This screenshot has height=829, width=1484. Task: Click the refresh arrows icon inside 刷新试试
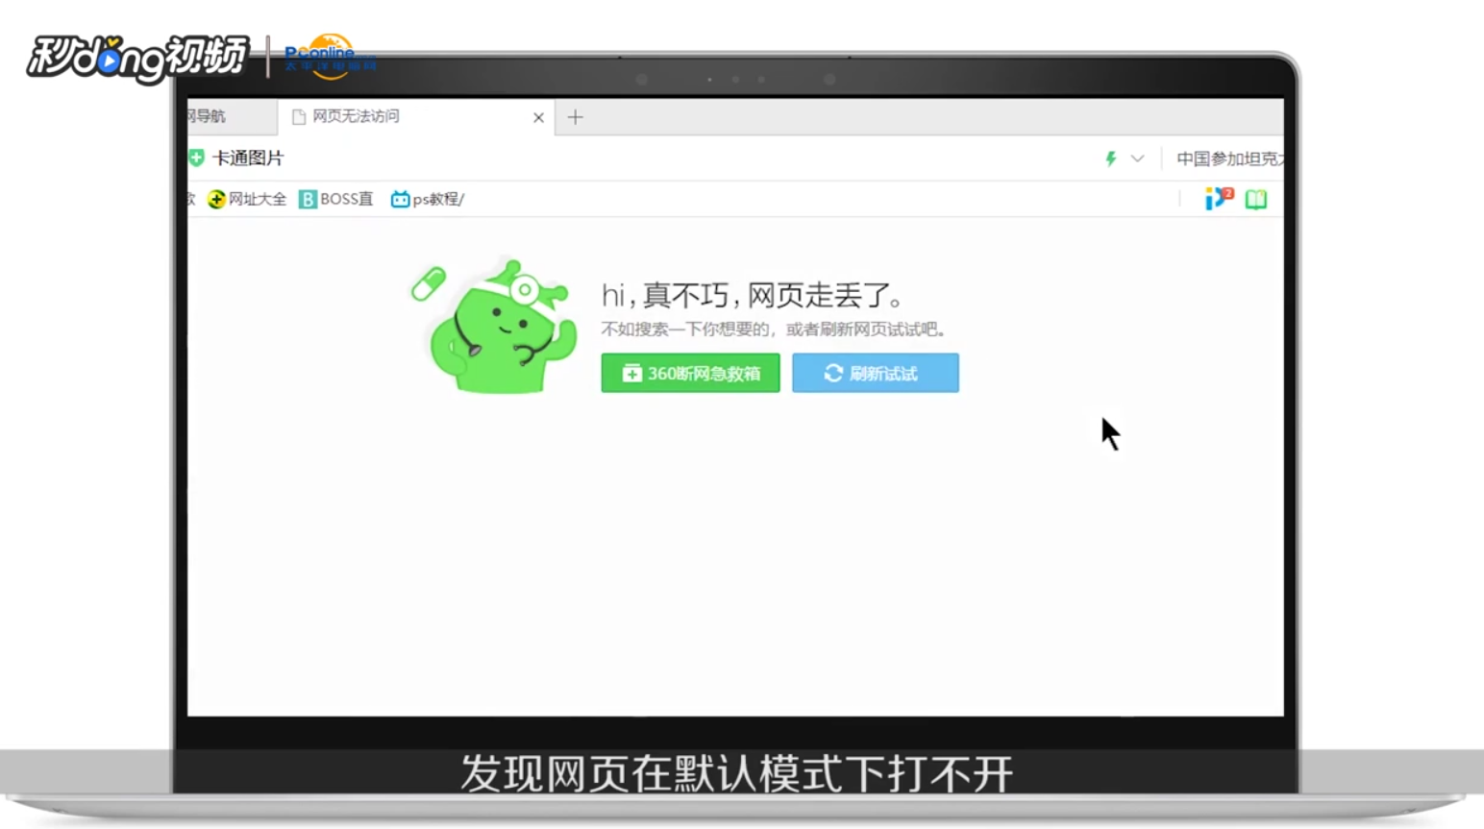[x=832, y=373]
